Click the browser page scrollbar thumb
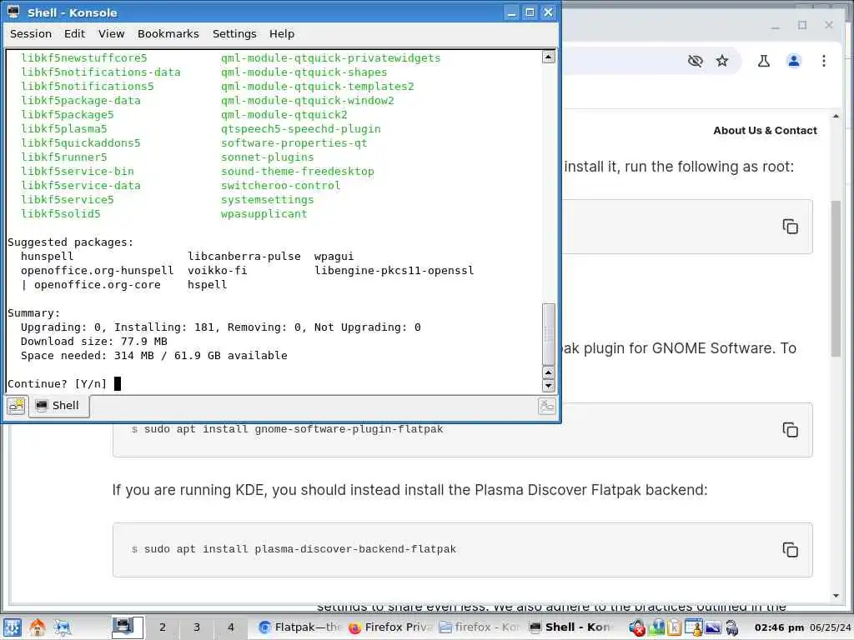This screenshot has width=854, height=640. 836,278
